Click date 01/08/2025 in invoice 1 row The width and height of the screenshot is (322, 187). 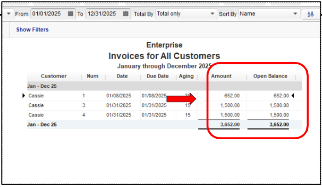[119, 96]
